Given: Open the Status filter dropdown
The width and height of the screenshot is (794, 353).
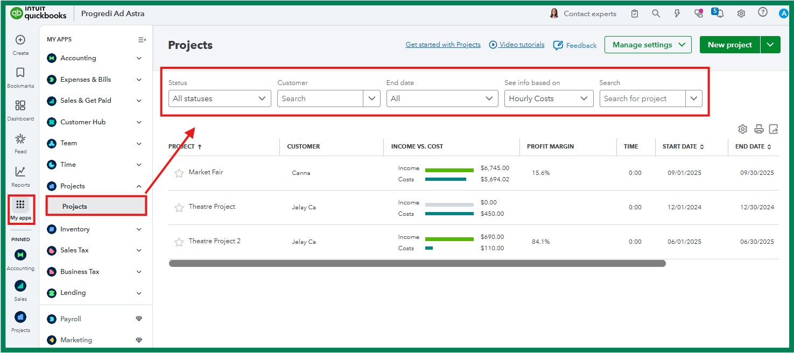Looking at the screenshot, I should (x=220, y=98).
